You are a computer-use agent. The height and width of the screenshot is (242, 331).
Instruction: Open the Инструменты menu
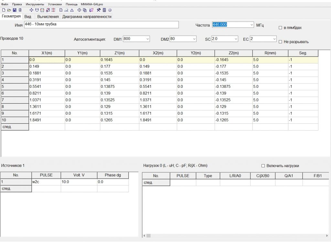[x=35, y=4]
